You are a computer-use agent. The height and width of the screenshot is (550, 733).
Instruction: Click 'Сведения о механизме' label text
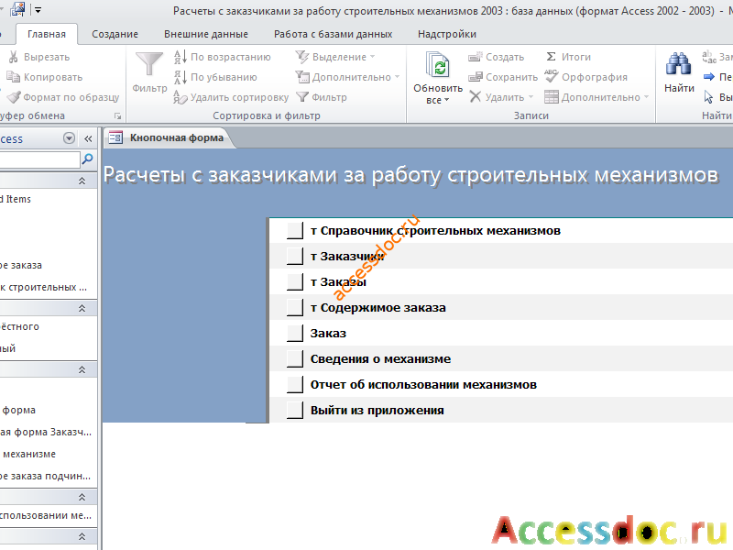click(380, 359)
